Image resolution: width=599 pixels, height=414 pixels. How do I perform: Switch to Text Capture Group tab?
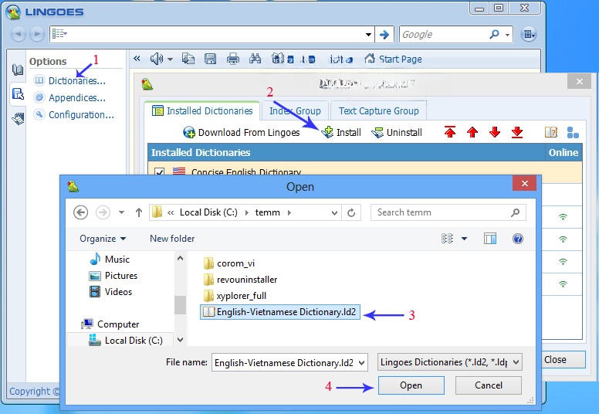[x=378, y=111]
